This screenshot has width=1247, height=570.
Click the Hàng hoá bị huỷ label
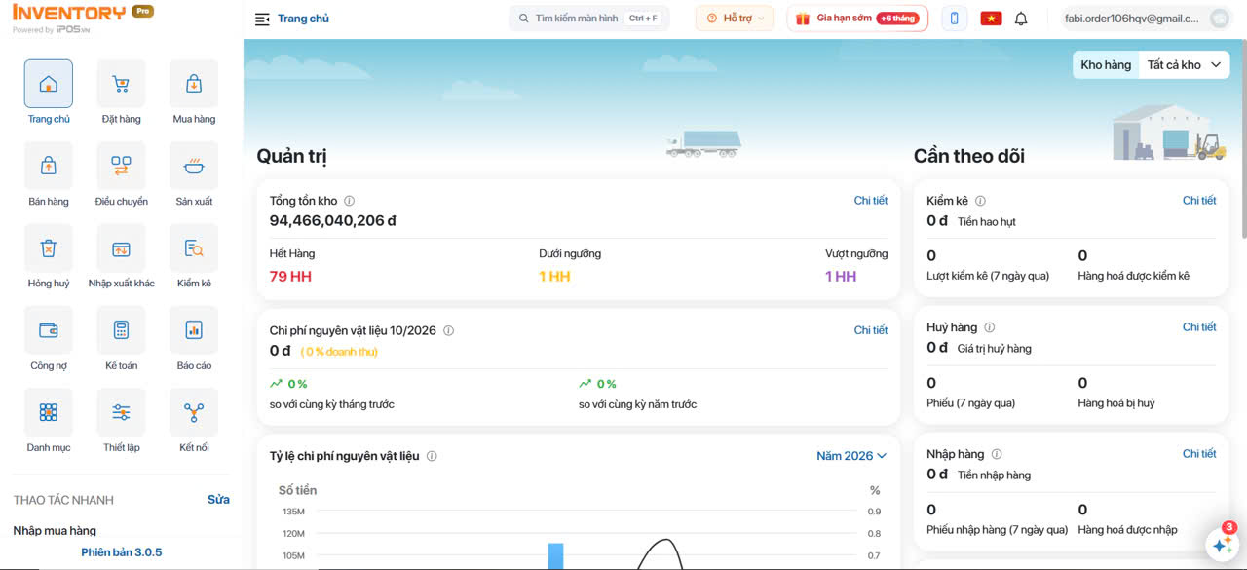(1116, 403)
